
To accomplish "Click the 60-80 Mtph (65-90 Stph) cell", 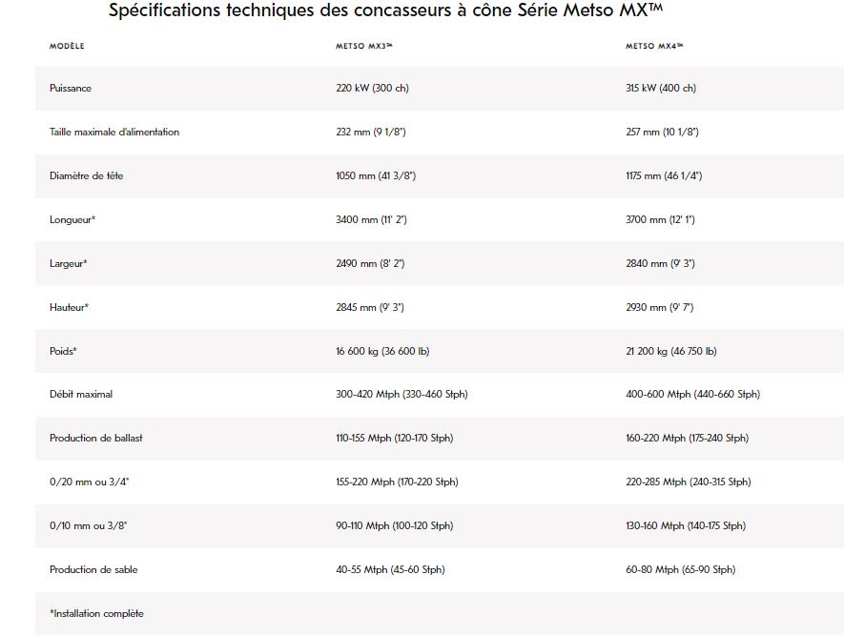I will pyautogui.click(x=680, y=570).
